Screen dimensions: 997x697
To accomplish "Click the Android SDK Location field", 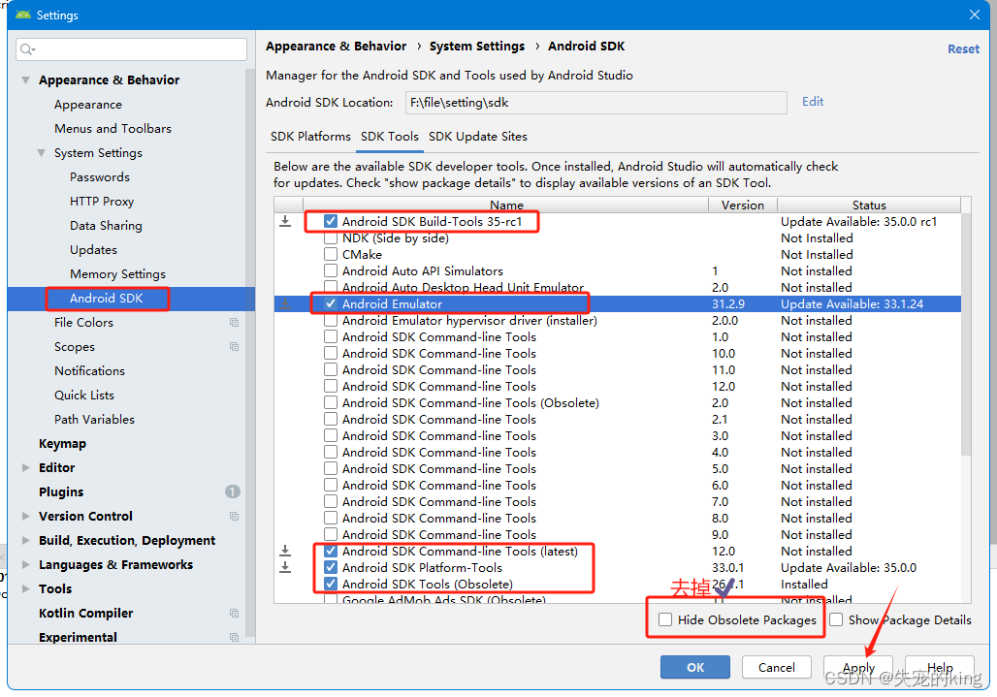I will click(595, 103).
